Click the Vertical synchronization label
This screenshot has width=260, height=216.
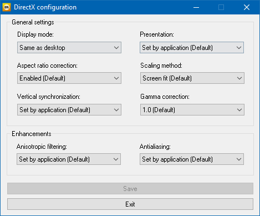point(49,97)
